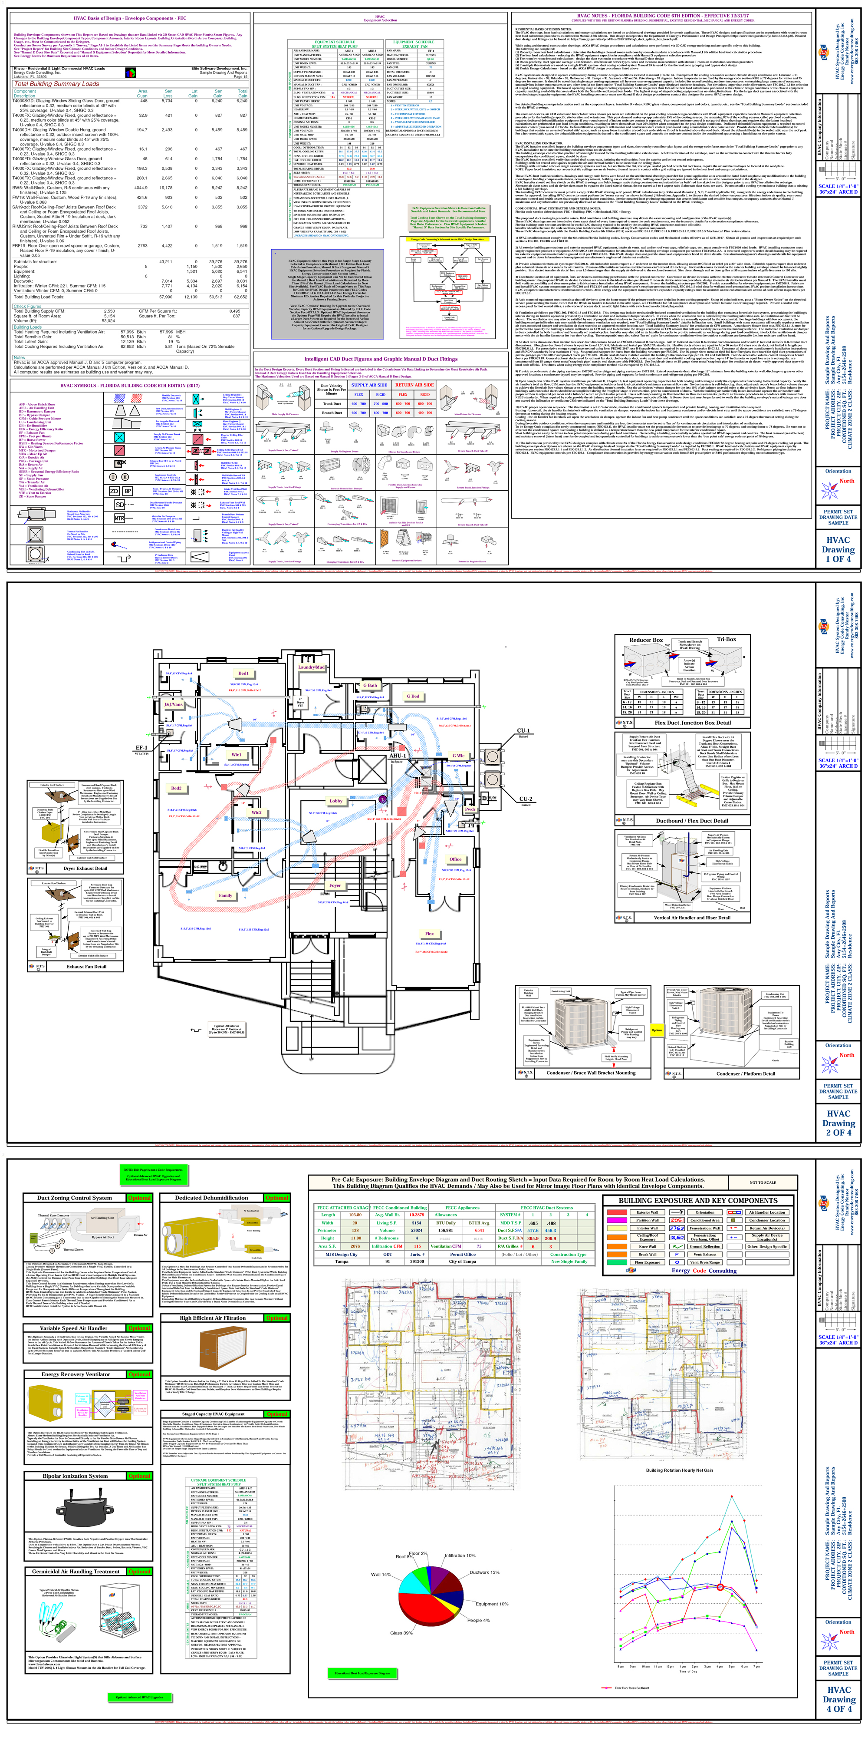
Task: Select the SD duct smoke detector symbol
Action: coord(119,504)
